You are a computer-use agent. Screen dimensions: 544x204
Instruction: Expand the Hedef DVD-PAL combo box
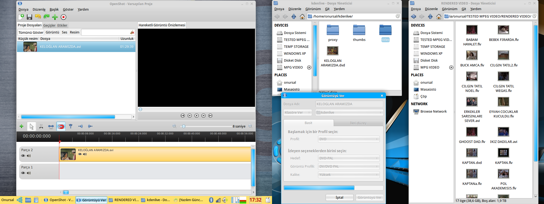click(x=349, y=158)
